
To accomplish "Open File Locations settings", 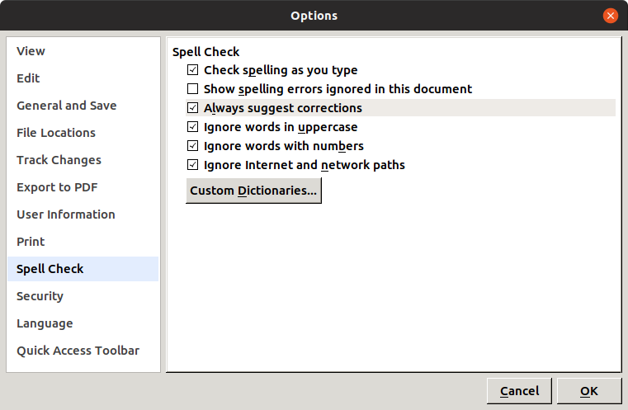I will coord(56,133).
